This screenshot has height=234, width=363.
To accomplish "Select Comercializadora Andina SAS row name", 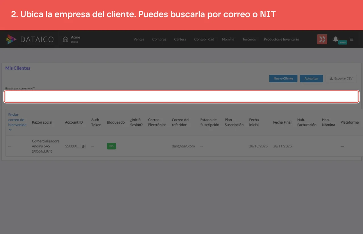I will coord(46,146).
